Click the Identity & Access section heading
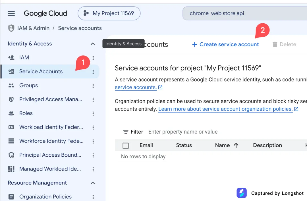 tap(30, 44)
